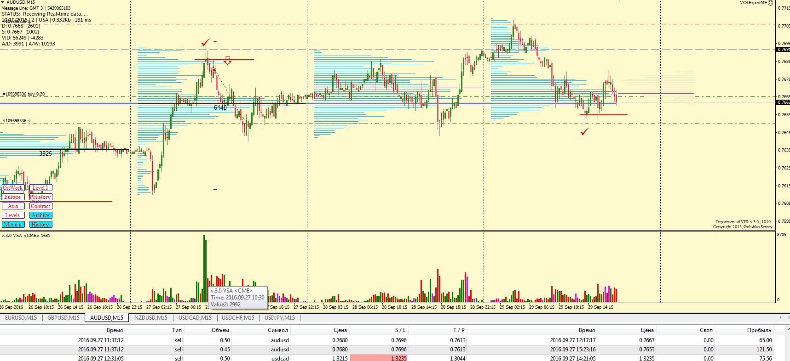Click the red highlighted 1.3235 stop-loss cell
Screen dimensions: 790x361
(x=378, y=358)
